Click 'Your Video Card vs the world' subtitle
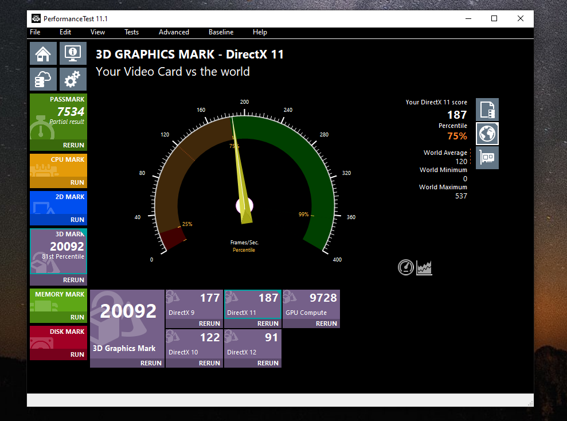The image size is (567, 421). pos(173,72)
